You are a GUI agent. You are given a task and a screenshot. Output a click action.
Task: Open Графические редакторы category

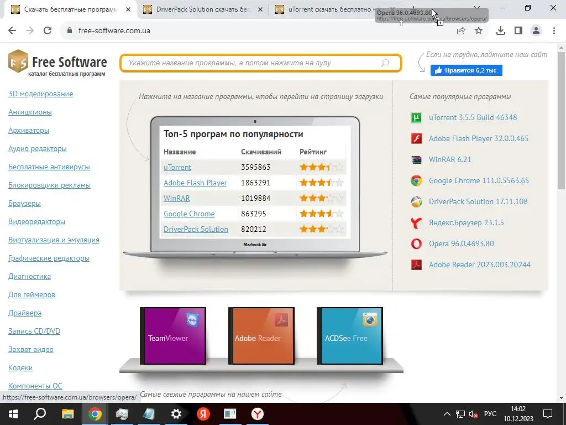click(49, 258)
